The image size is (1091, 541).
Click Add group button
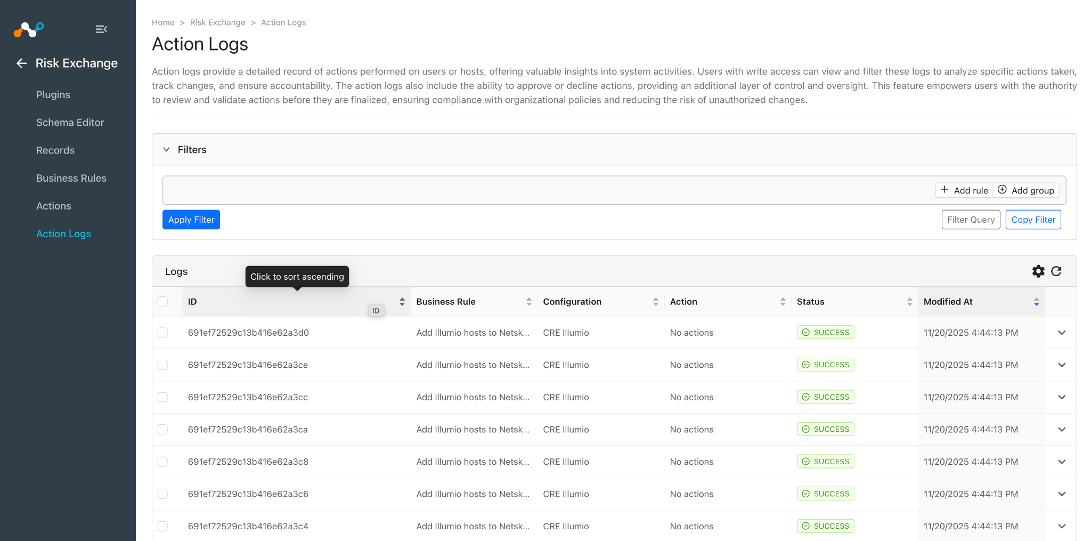pos(1026,190)
